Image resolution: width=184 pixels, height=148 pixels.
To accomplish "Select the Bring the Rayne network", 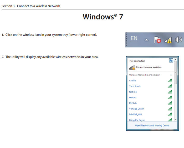I will click(x=151, y=120).
